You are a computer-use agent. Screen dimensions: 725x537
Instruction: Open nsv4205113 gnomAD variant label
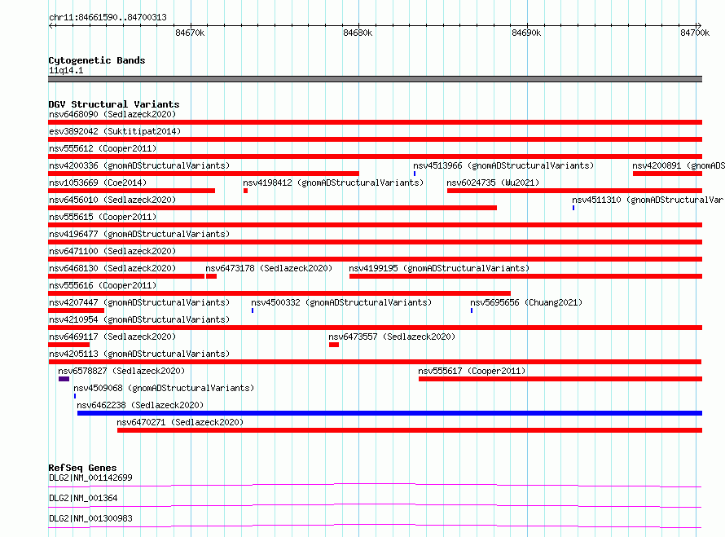click(x=139, y=354)
